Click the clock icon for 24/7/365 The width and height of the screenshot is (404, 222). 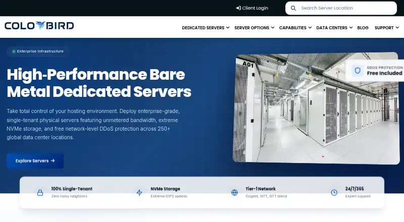point(334,192)
